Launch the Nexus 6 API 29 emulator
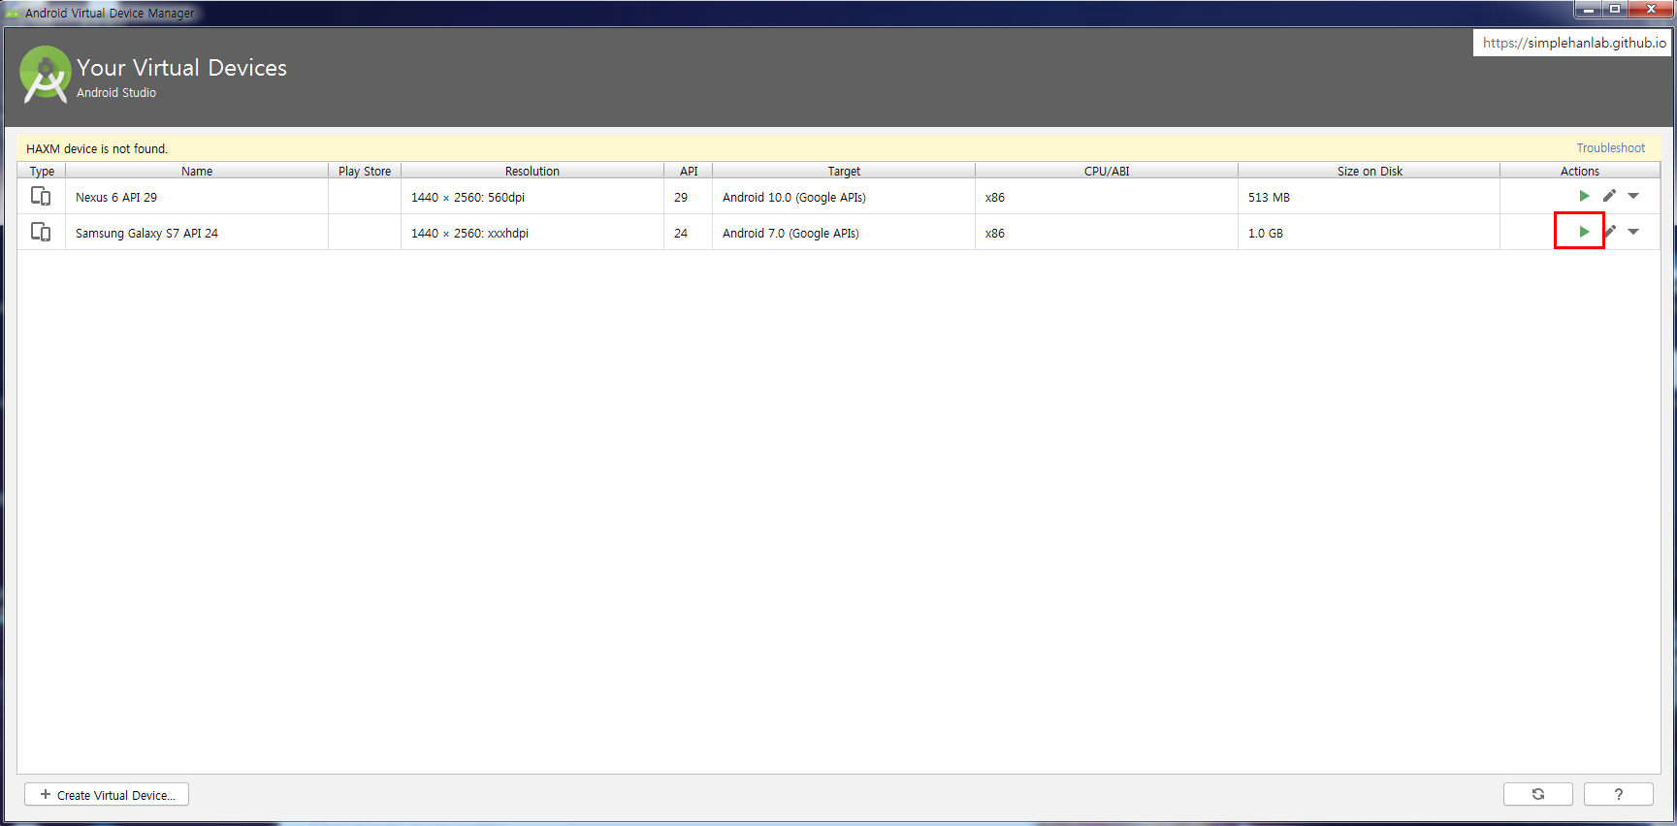 [x=1584, y=196]
